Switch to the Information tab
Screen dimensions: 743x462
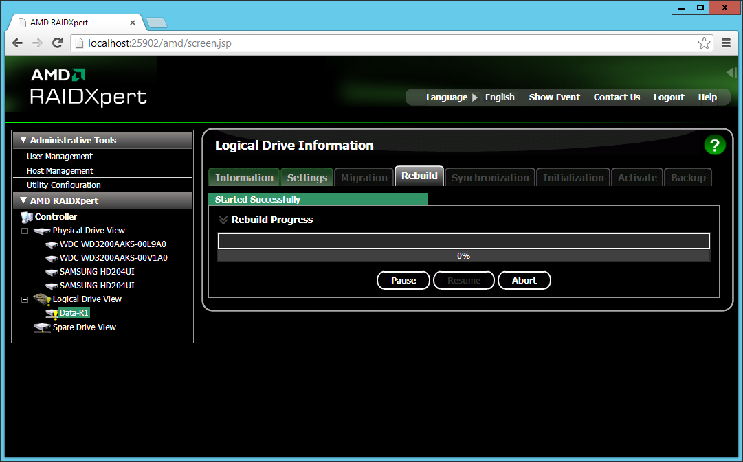click(244, 178)
